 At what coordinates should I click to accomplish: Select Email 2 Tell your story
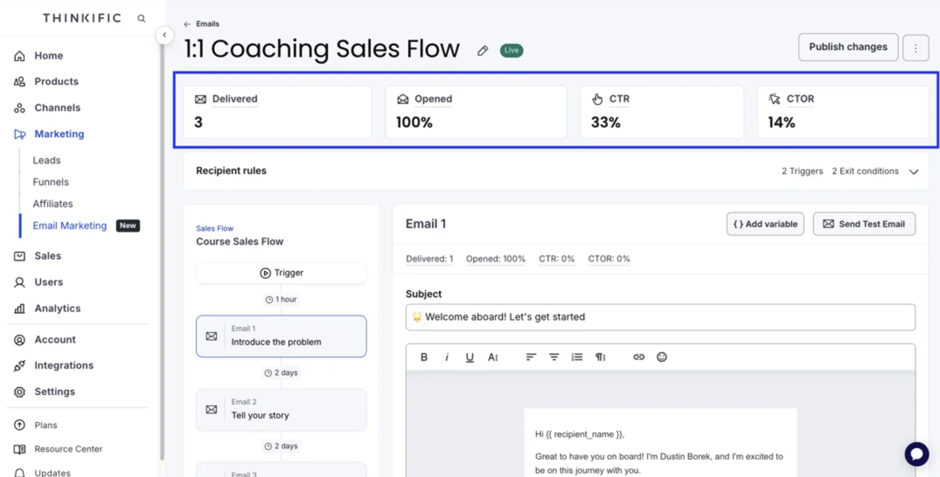click(281, 410)
